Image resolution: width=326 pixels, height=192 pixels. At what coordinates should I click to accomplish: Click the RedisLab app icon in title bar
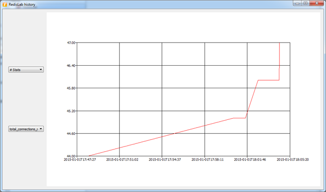click(x=5, y=5)
